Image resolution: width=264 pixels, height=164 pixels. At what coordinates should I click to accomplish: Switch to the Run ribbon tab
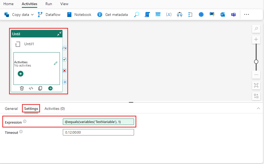(x=49, y=4)
